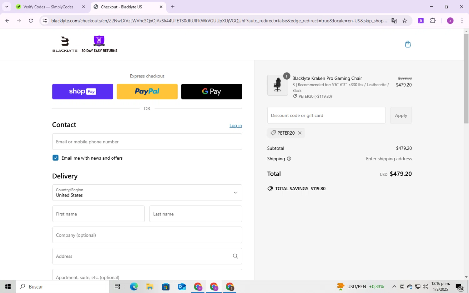Pay with Google Pay button
469x293 pixels.
click(211, 92)
